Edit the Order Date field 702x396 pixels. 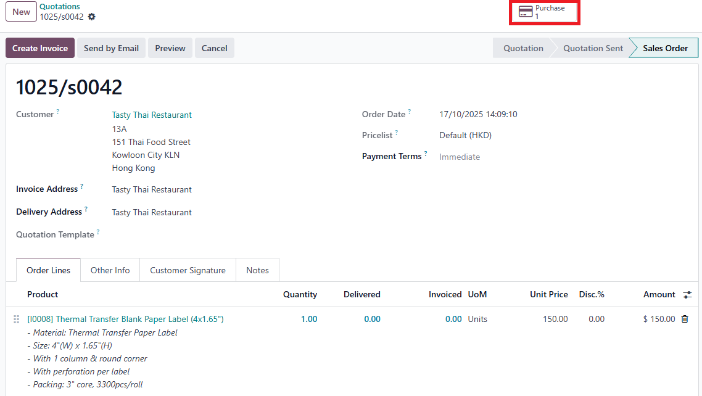click(478, 114)
